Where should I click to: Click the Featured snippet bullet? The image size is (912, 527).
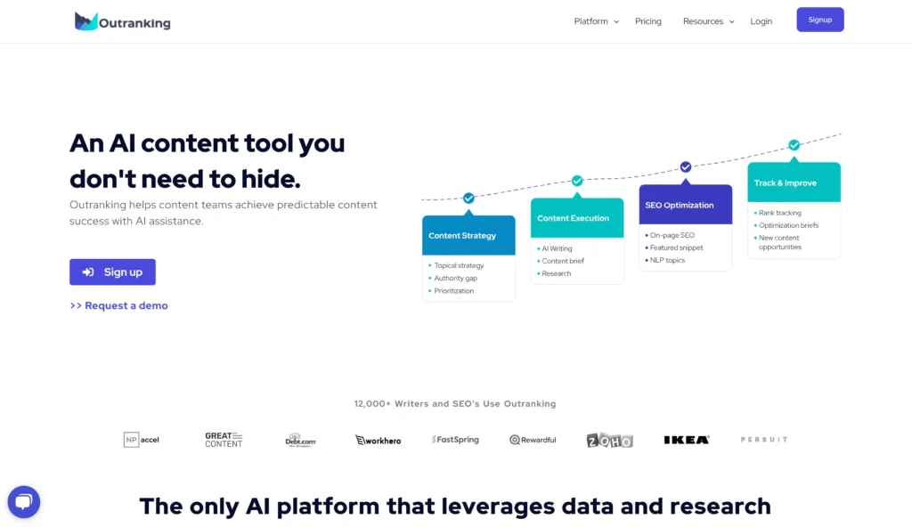(676, 247)
